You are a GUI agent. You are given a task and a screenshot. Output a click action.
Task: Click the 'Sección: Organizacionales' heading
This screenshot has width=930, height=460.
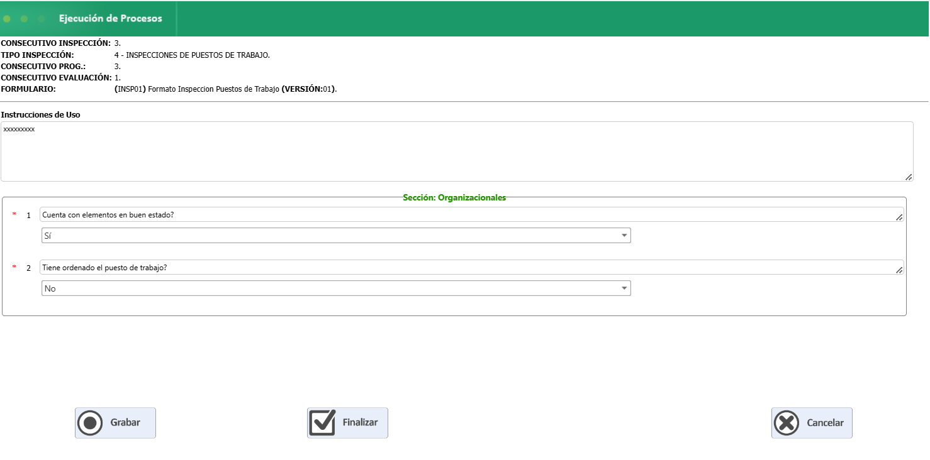(454, 197)
